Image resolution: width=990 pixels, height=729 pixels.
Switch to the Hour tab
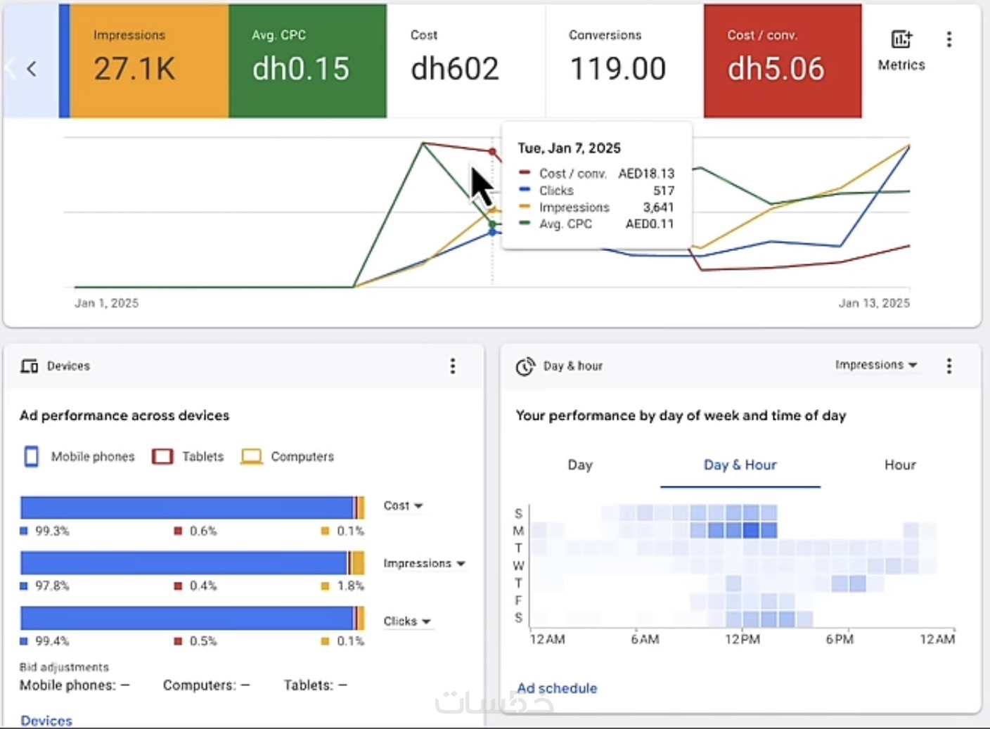[900, 465]
